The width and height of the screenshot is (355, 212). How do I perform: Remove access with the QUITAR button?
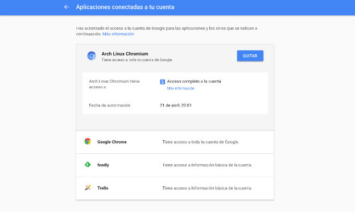tap(250, 56)
